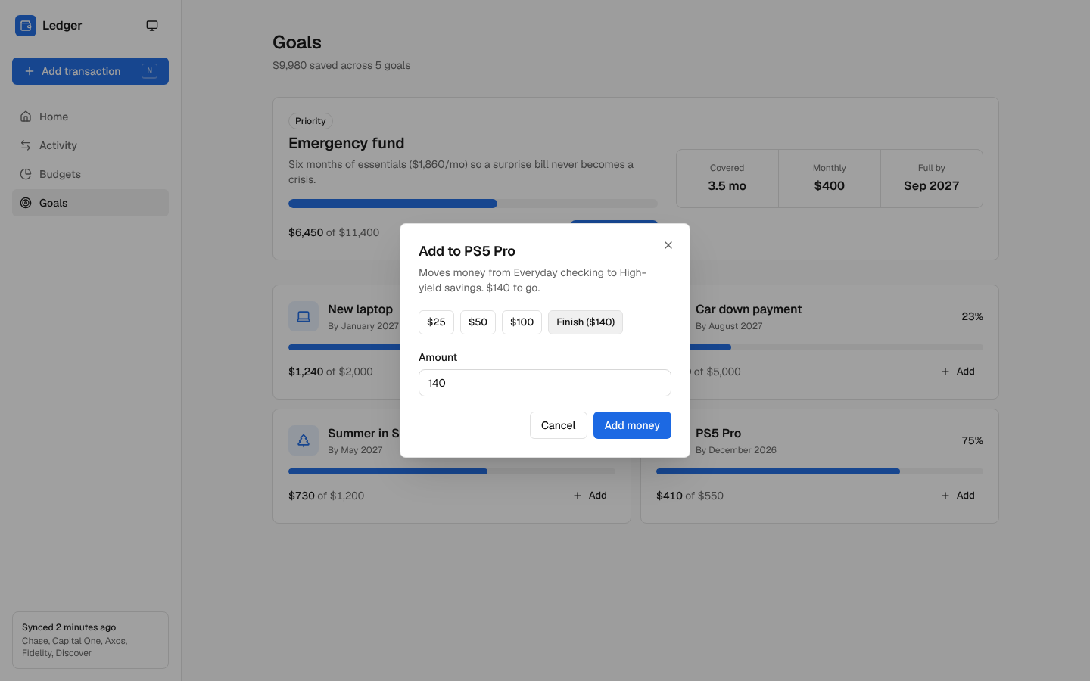Confirm with the Add money button
The height and width of the screenshot is (681, 1090).
(632, 425)
